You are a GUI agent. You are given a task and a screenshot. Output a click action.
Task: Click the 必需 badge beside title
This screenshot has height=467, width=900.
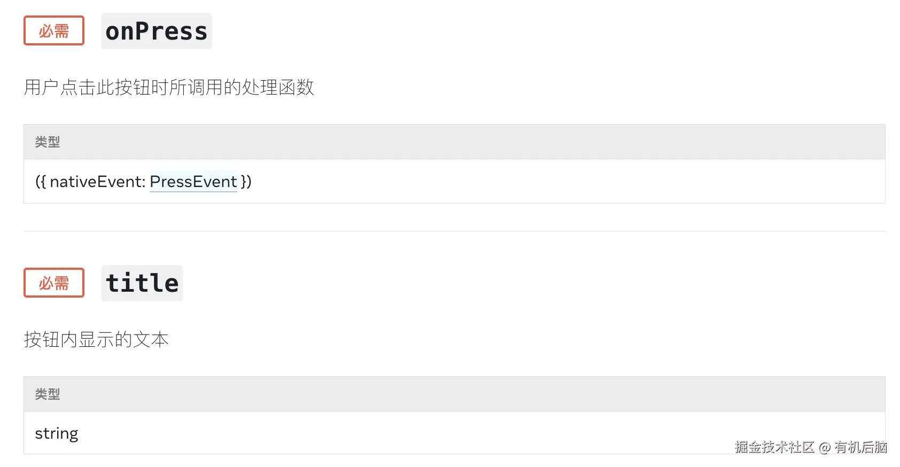click(54, 283)
